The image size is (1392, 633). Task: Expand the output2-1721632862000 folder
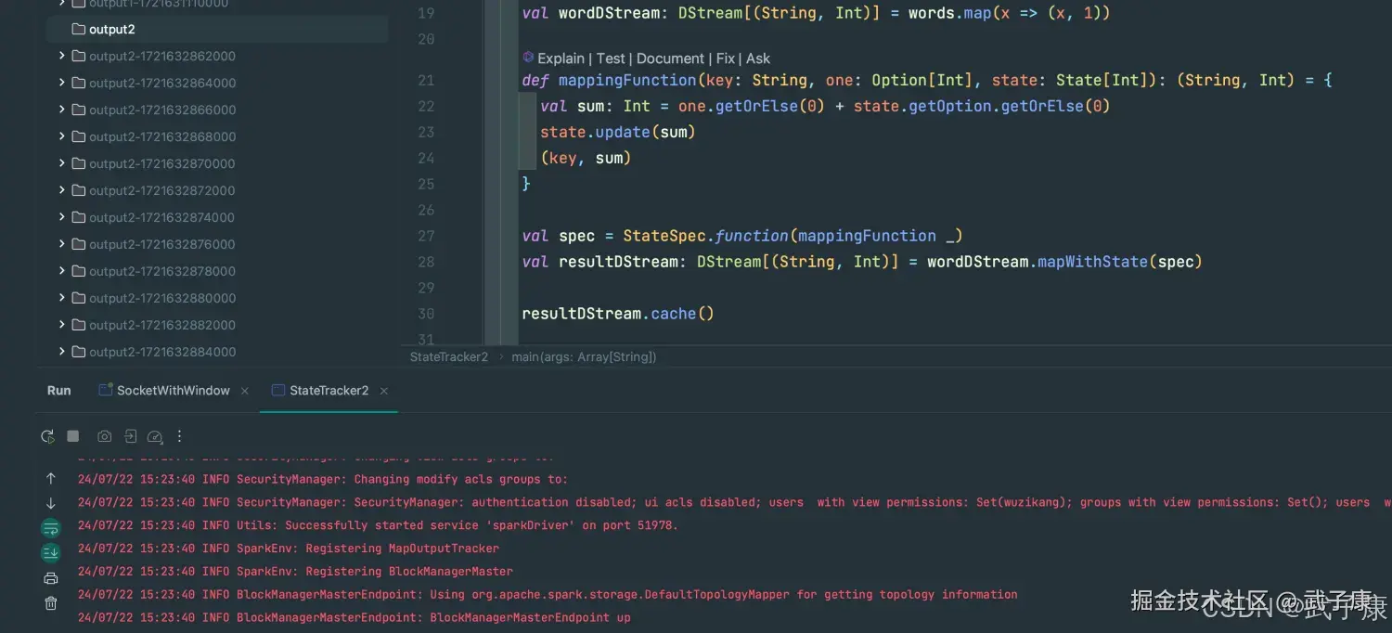coord(62,56)
